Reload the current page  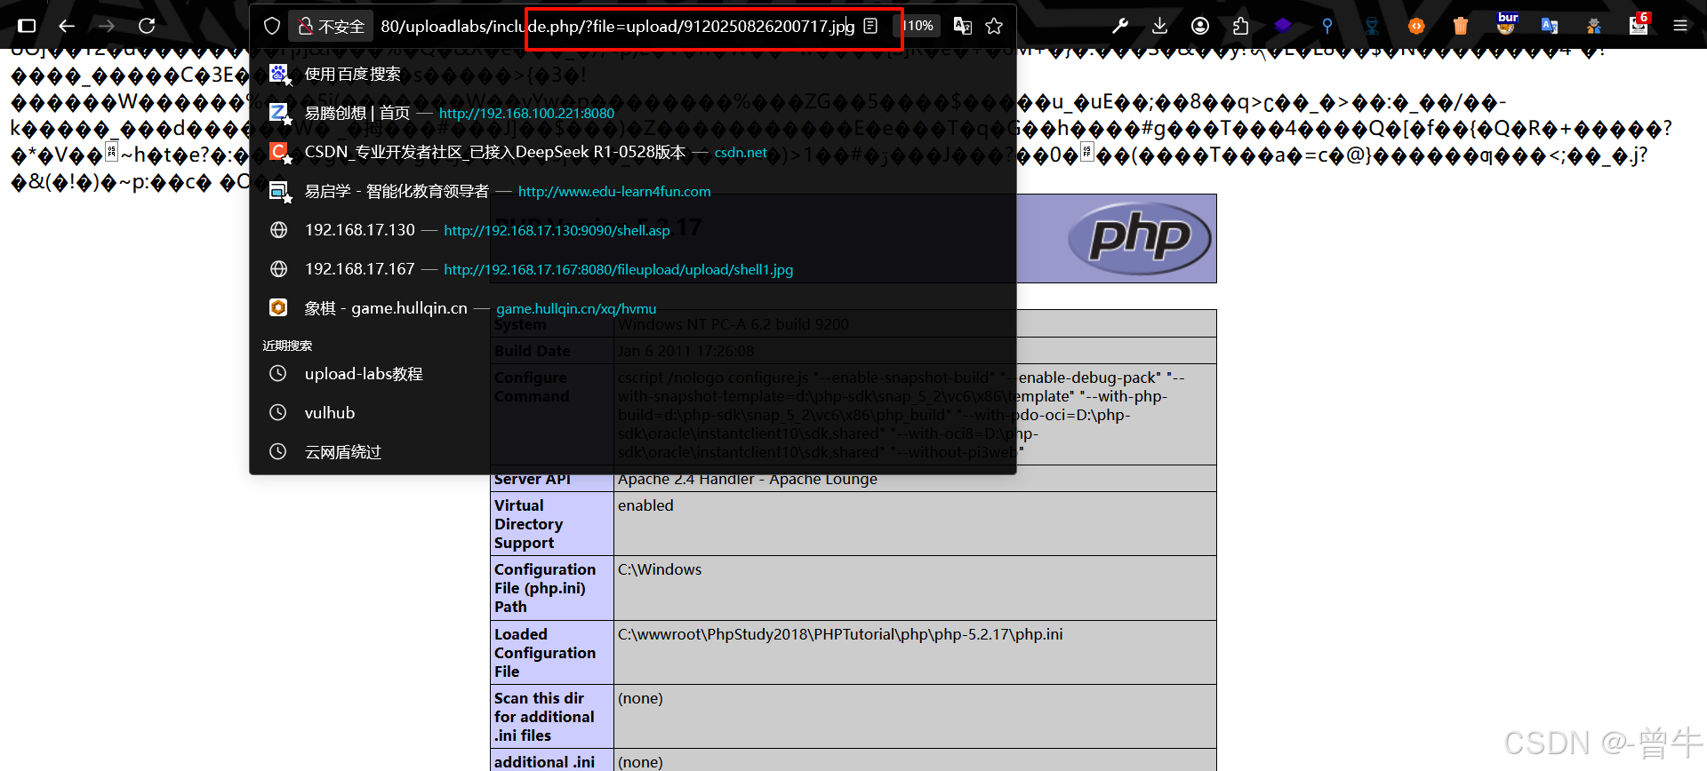pos(147,26)
